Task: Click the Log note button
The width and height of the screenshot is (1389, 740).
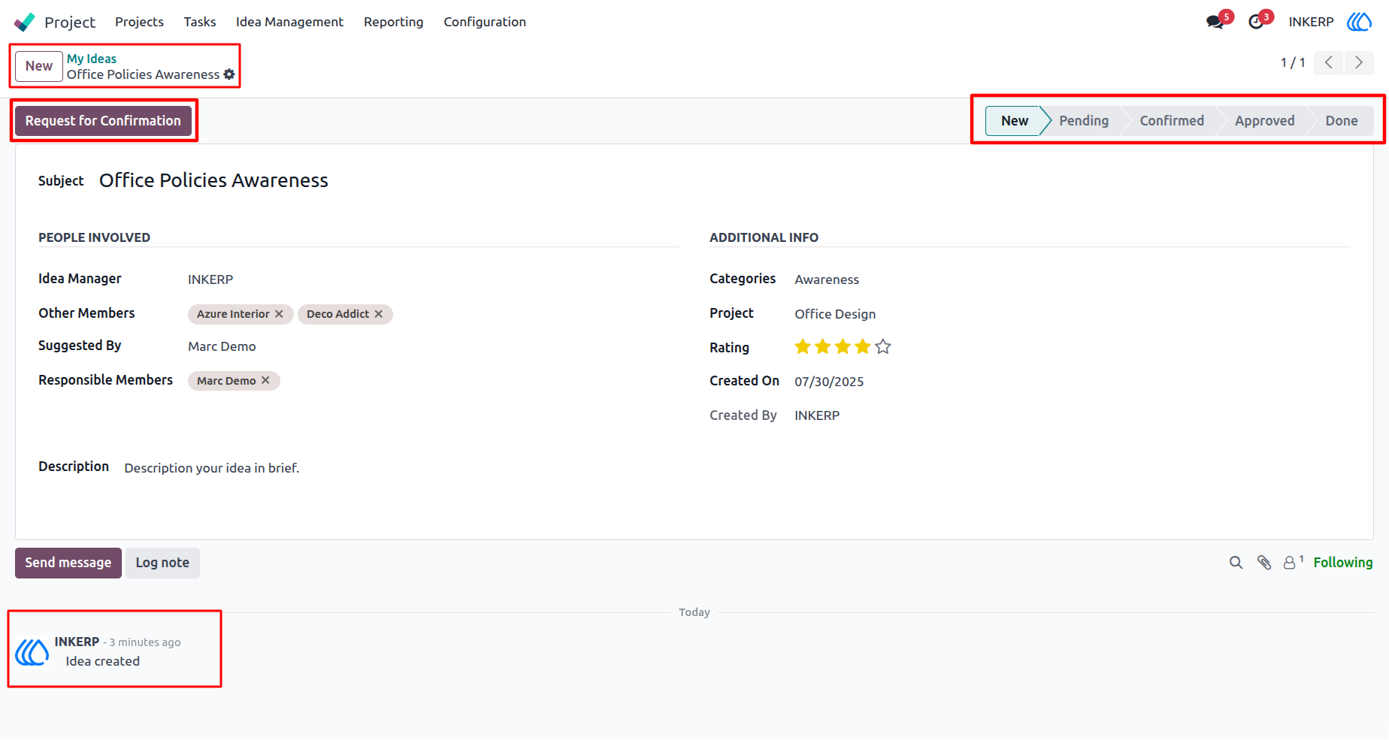Action: pos(162,563)
